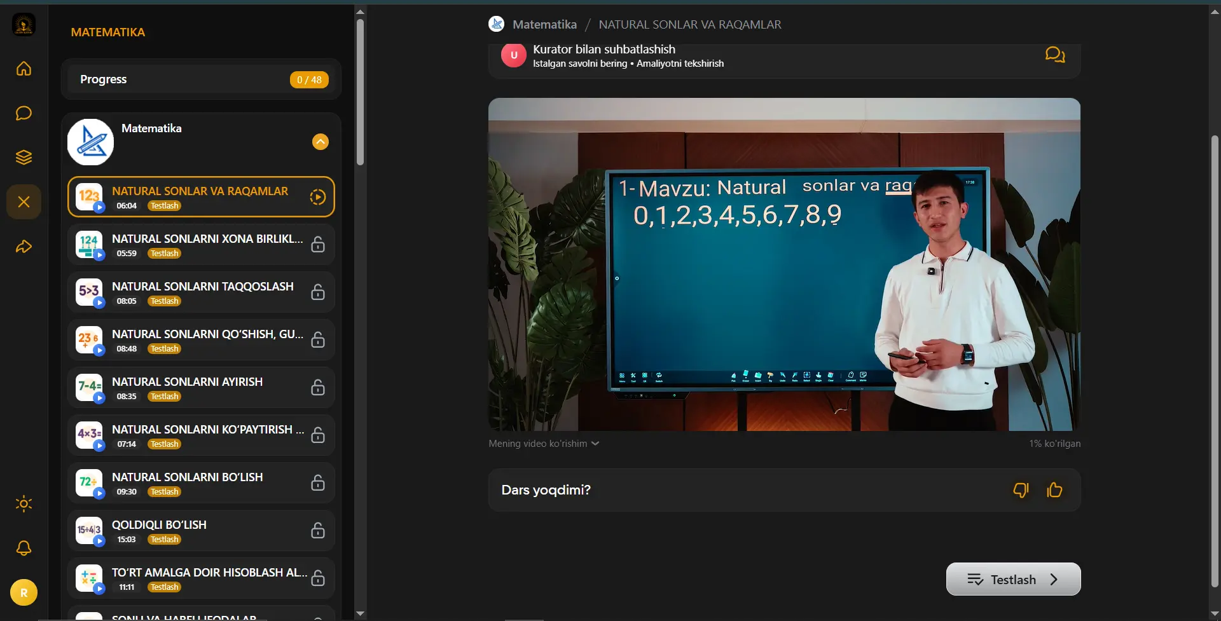Collapse the Matematika section chevron

pyautogui.click(x=321, y=142)
